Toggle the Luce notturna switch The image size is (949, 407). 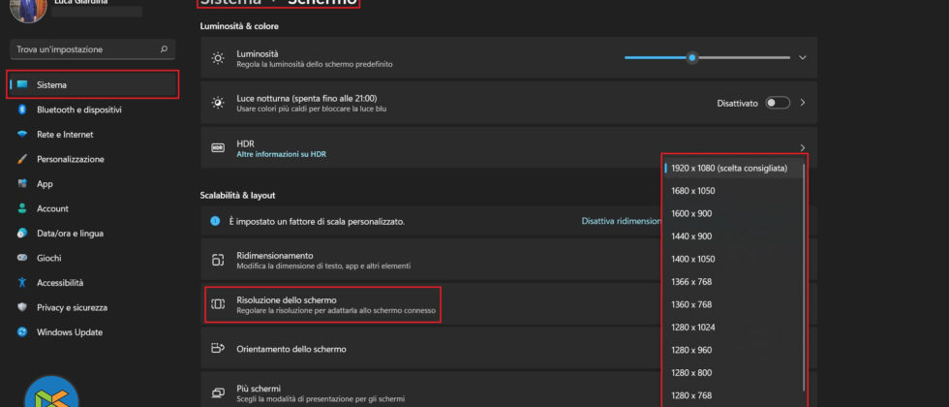coord(778,103)
